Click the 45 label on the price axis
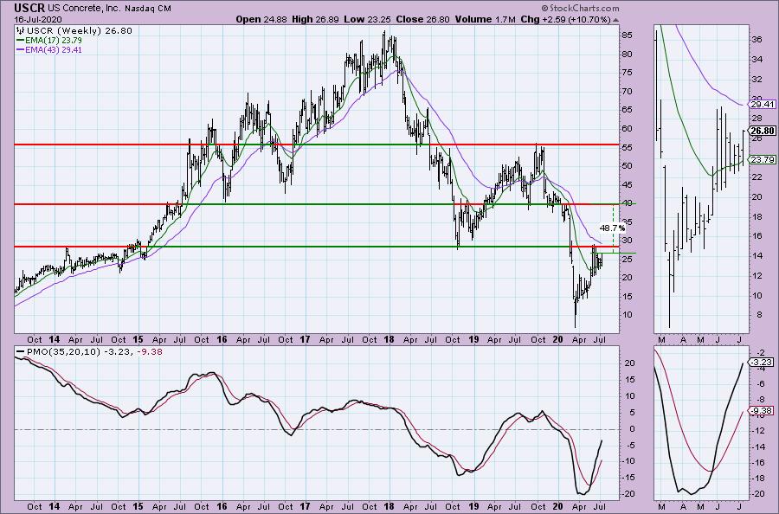 pyautogui.click(x=627, y=184)
